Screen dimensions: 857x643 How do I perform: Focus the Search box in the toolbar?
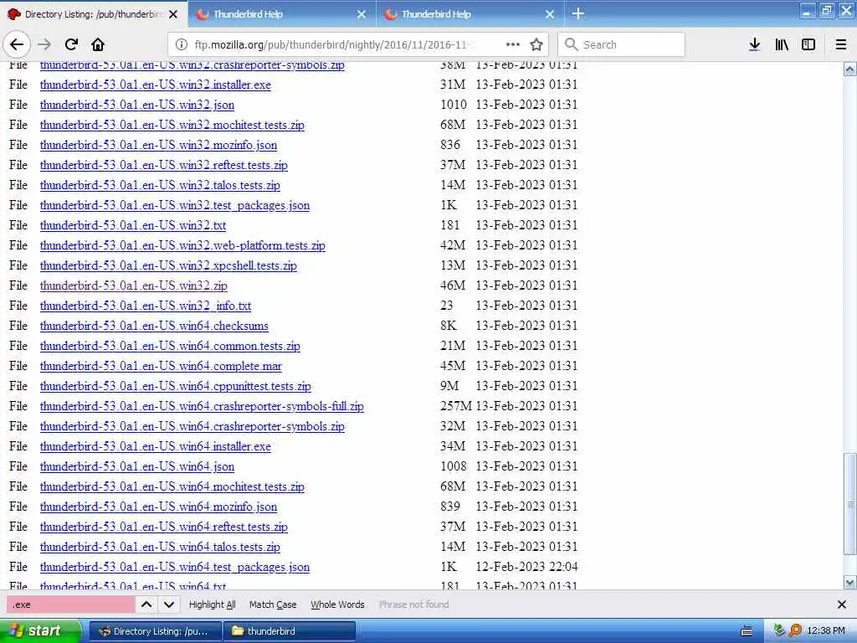(622, 44)
